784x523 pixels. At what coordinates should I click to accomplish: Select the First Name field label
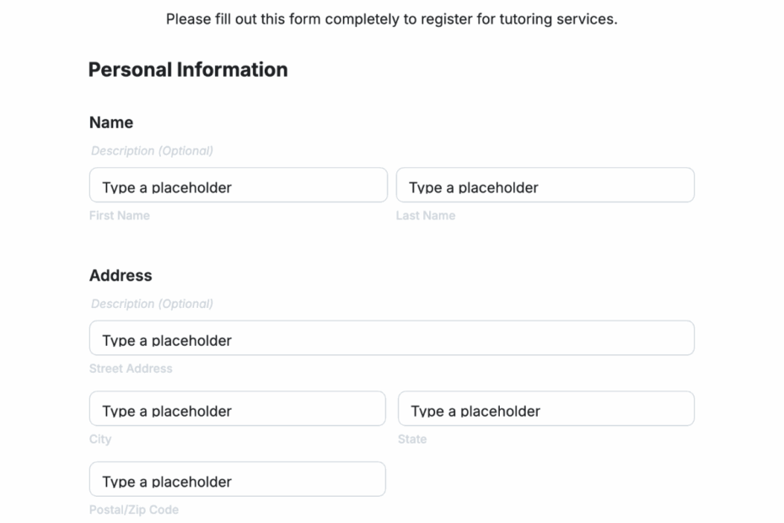point(119,215)
